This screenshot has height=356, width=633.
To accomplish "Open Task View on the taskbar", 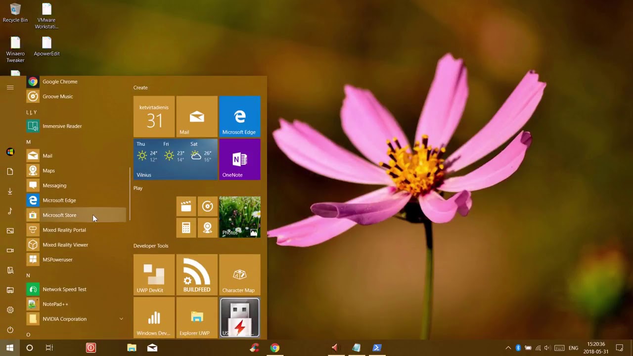I will [49, 348].
